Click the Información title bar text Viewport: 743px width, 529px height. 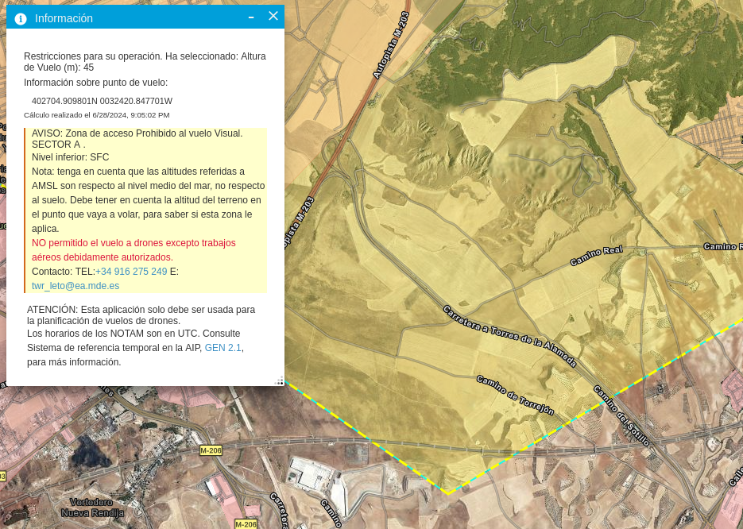(x=64, y=18)
